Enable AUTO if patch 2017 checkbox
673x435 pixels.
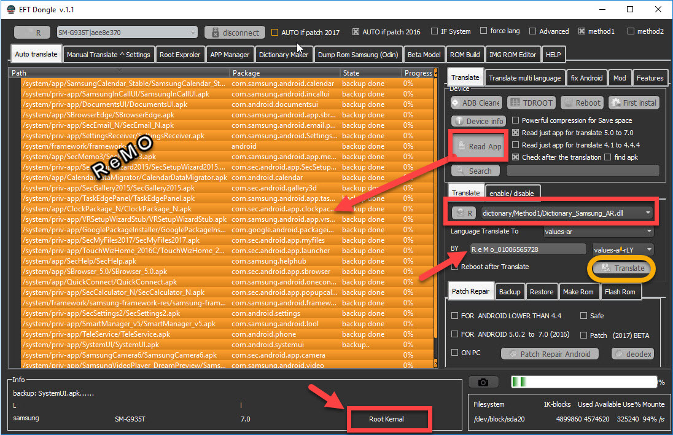275,32
